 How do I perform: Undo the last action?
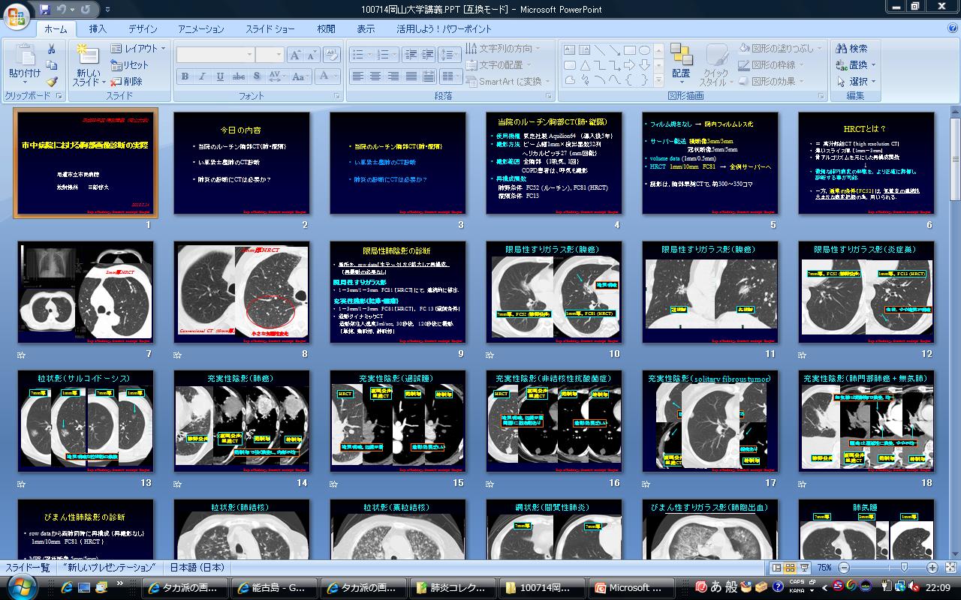point(62,10)
